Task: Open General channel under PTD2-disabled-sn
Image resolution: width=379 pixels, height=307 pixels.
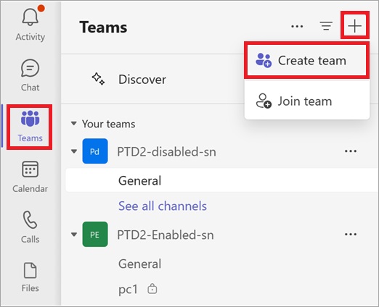Action: coord(221,180)
